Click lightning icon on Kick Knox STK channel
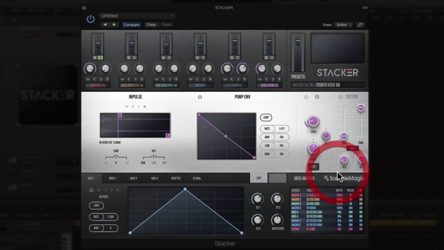The image size is (444, 250). tap(142, 79)
